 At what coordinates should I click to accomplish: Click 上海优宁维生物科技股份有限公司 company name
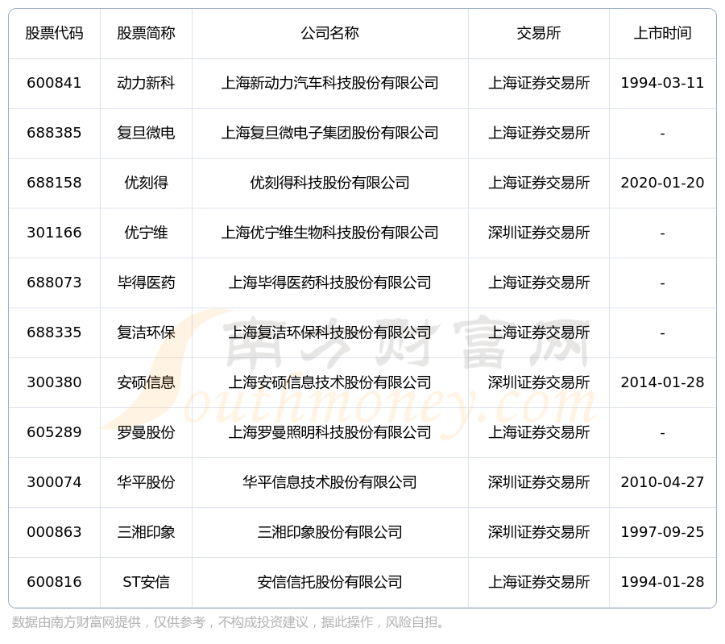click(330, 233)
